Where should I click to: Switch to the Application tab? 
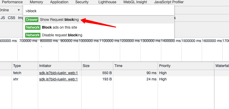click(x=59, y=2)
